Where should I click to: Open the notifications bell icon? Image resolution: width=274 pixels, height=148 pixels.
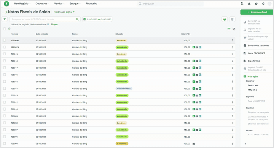(x=249, y=4)
